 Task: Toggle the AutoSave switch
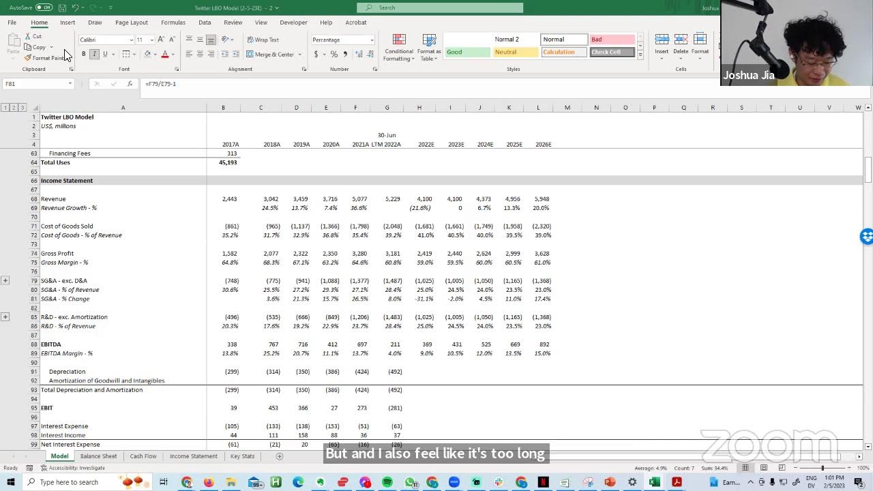(x=44, y=8)
